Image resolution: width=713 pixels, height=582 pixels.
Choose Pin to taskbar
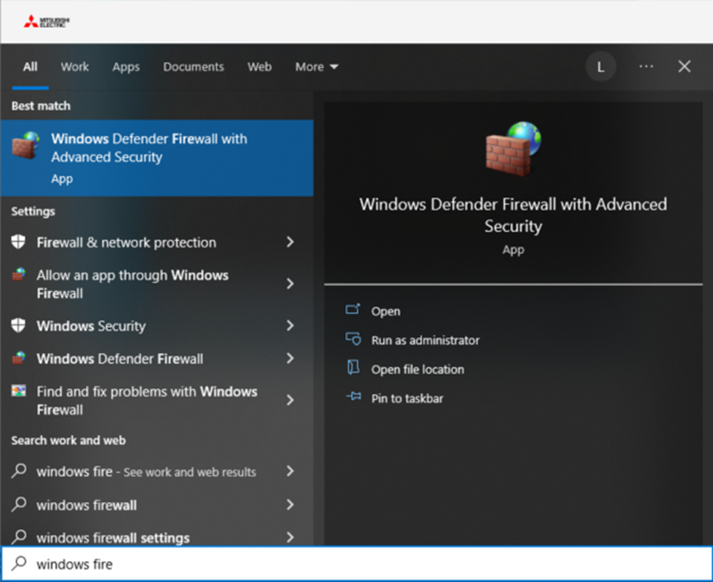click(407, 399)
